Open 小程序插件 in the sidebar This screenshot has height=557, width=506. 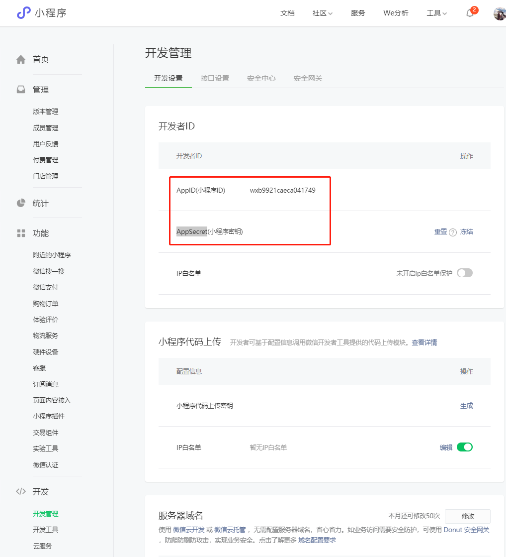[x=49, y=416]
